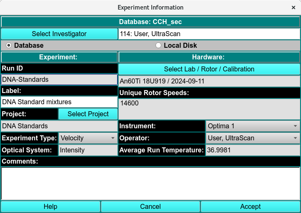The height and width of the screenshot is (213, 301).
Task: Click the Average Run Temperature field
Action: pos(252,150)
